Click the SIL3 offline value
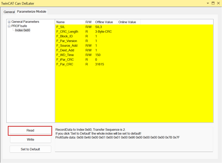This screenshot has width=222, height=163. click(98, 27)
